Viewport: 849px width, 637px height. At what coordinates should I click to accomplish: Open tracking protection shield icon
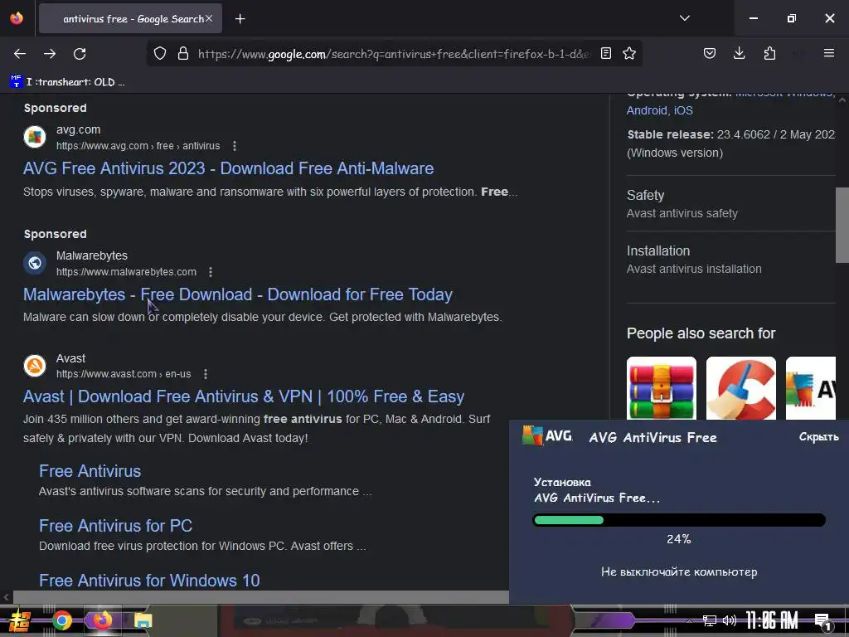click(160, 53)
